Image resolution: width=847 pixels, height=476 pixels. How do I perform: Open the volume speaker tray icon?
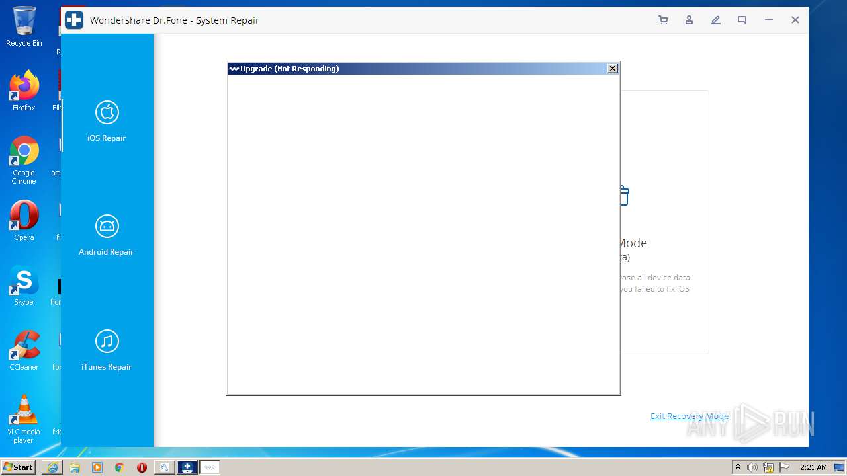[752, 467]
